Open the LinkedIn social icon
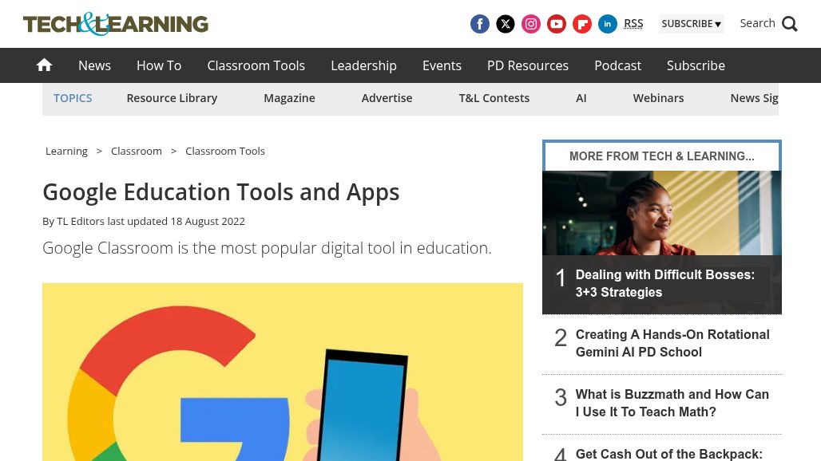821x461 pixels. (x=608, y=24)
